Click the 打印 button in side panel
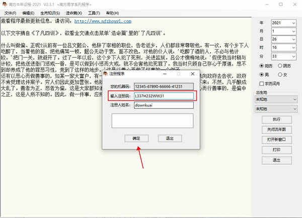302x218 pixels. 276,150
